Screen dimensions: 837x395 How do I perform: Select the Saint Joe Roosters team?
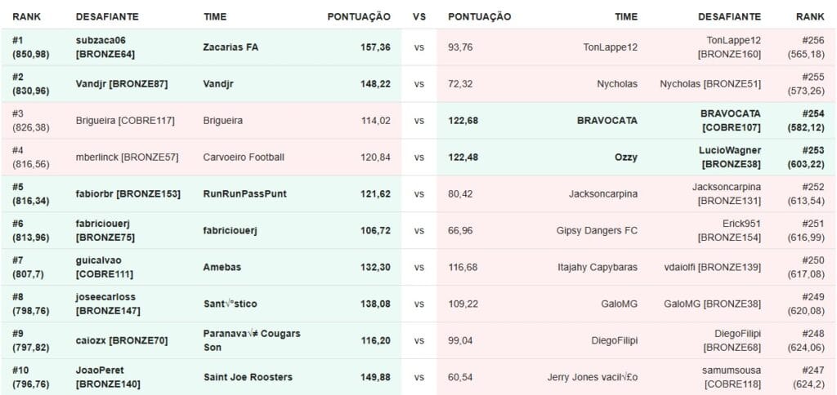[x=248, y=377]
